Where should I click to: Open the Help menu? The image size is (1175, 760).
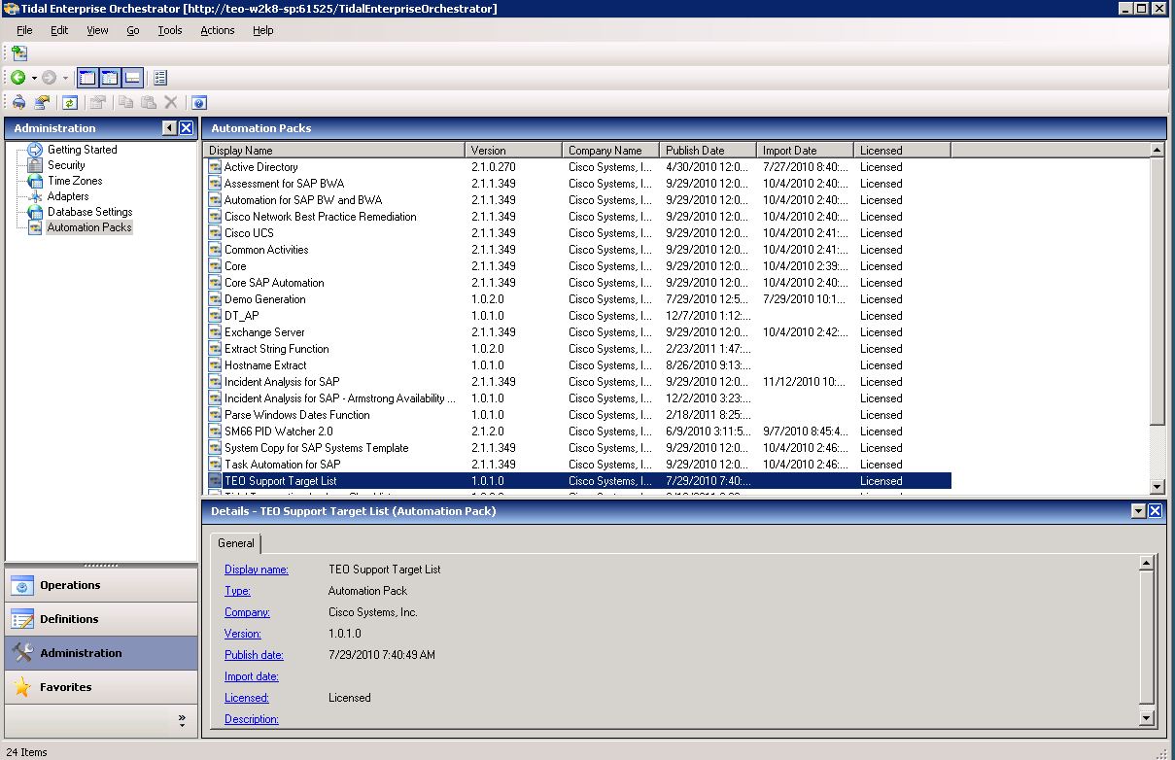pos(263,30)
